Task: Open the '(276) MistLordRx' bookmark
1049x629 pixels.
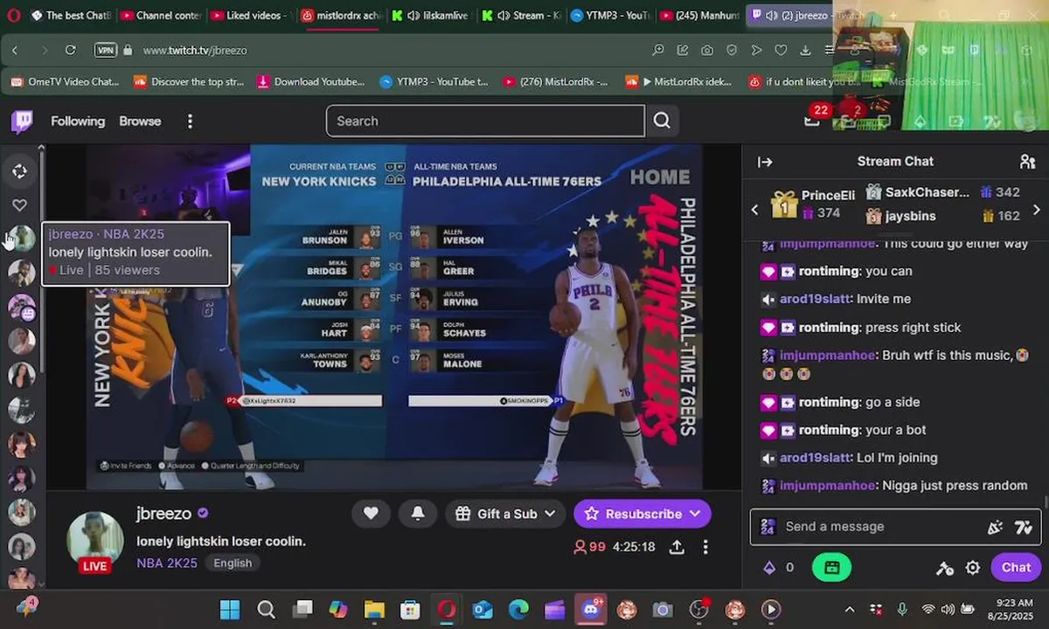Action: point(555,82)
